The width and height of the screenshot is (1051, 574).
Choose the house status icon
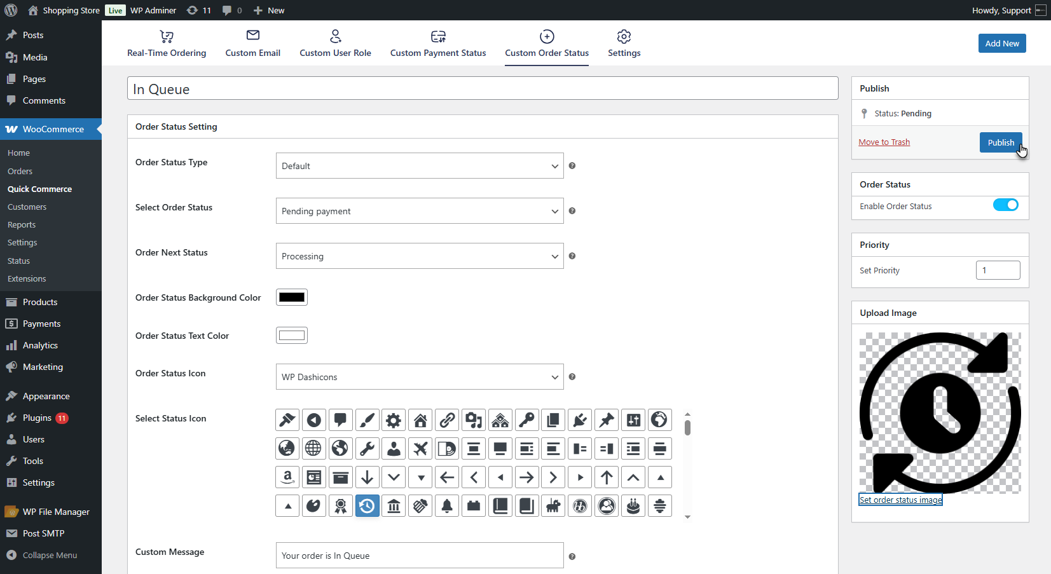pos(420,420)
